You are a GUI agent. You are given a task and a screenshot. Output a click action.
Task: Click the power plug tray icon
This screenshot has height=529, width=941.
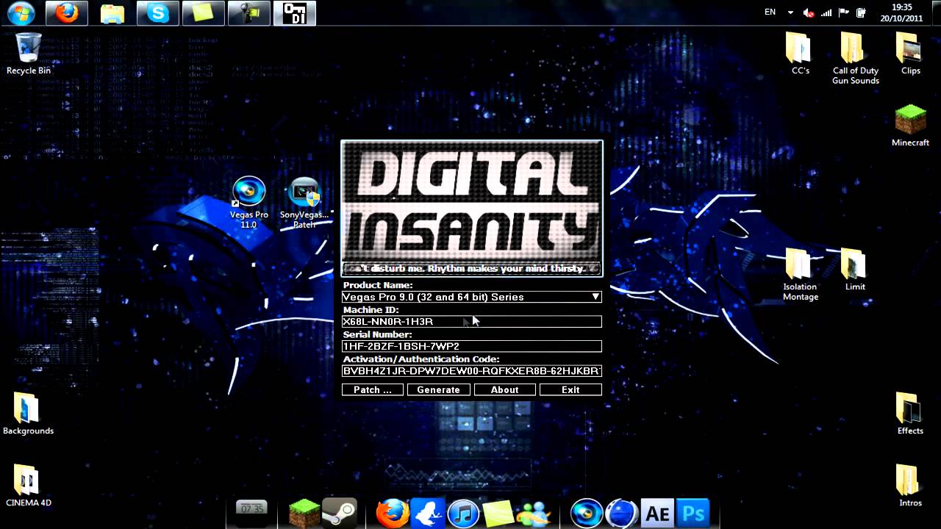861,12
